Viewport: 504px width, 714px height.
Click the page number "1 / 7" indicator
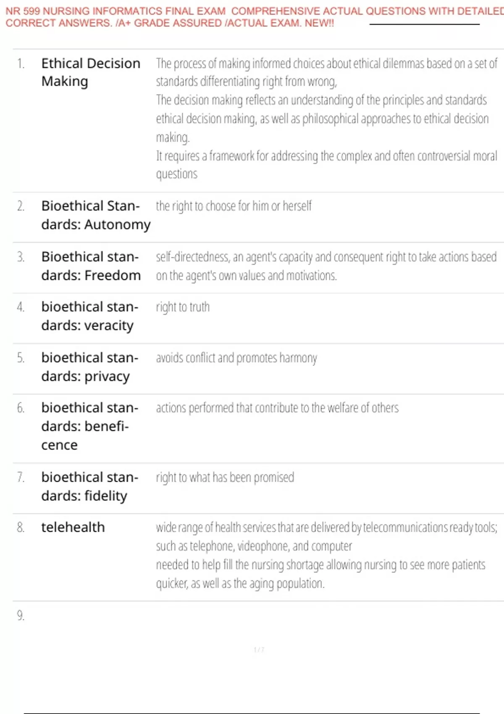pyautogui.click(x=259, y=650)
